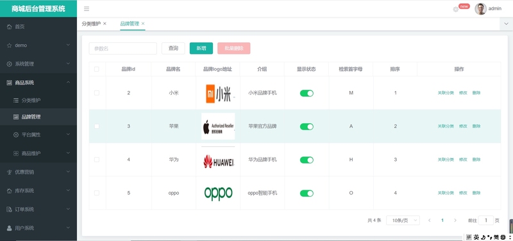
Task: Check the box for the 华为 row
Action: pos(97,160)
